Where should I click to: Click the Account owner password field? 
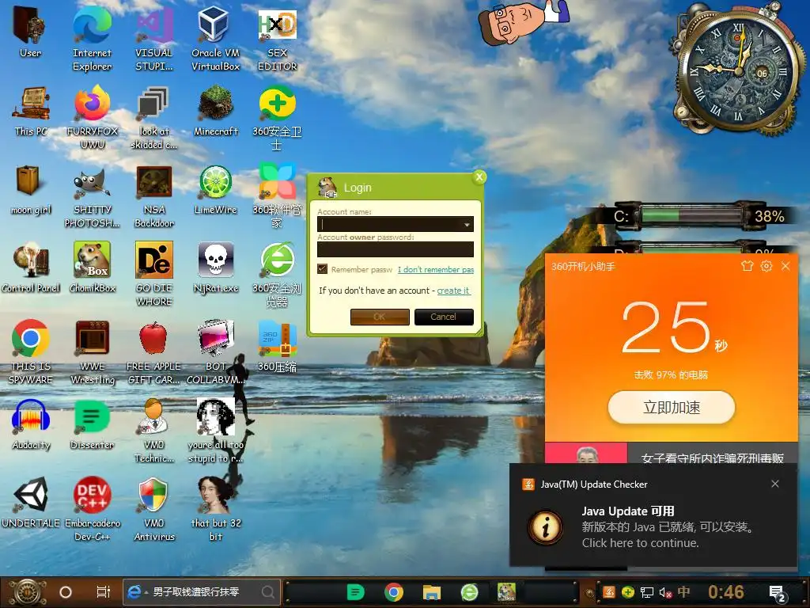click(x=396, y=249)
